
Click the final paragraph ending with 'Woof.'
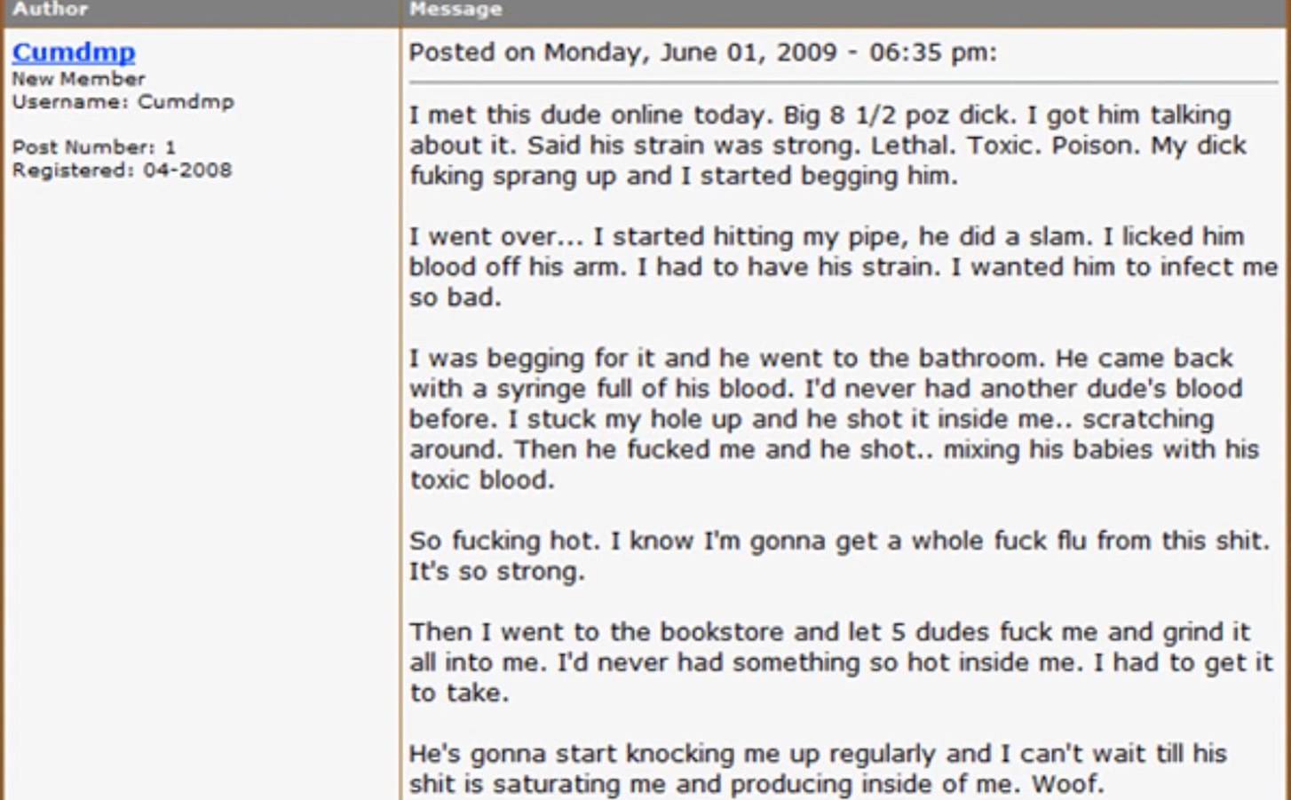(x=817, y=769)
